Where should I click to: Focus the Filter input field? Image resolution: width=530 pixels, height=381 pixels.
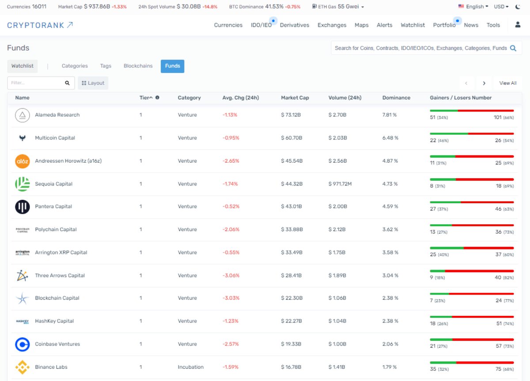(36, 83)
